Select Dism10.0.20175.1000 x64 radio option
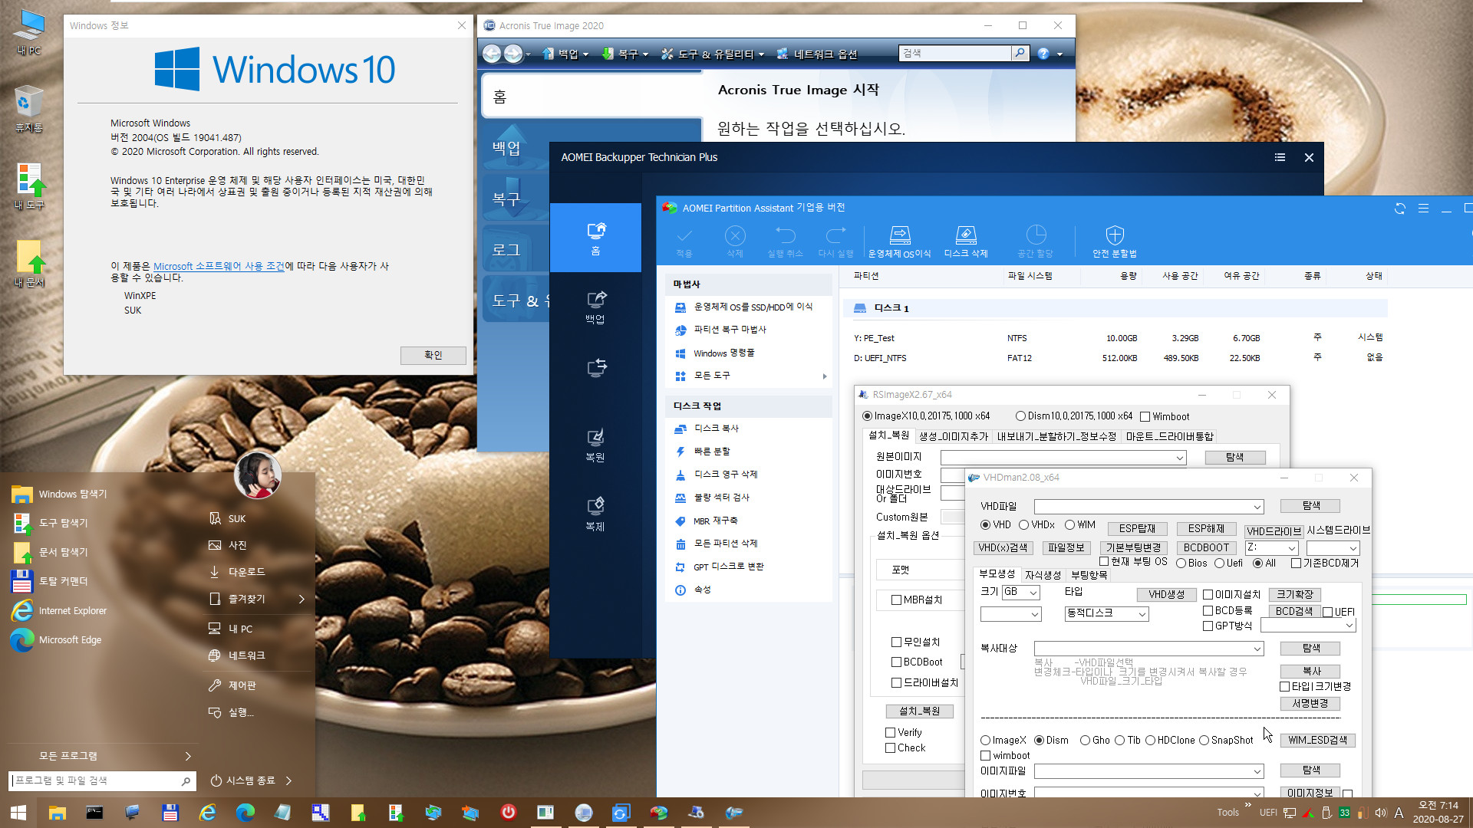The width and height of the screenshot is (1473, 828). pyautogui.click(x=1020, y=416)
